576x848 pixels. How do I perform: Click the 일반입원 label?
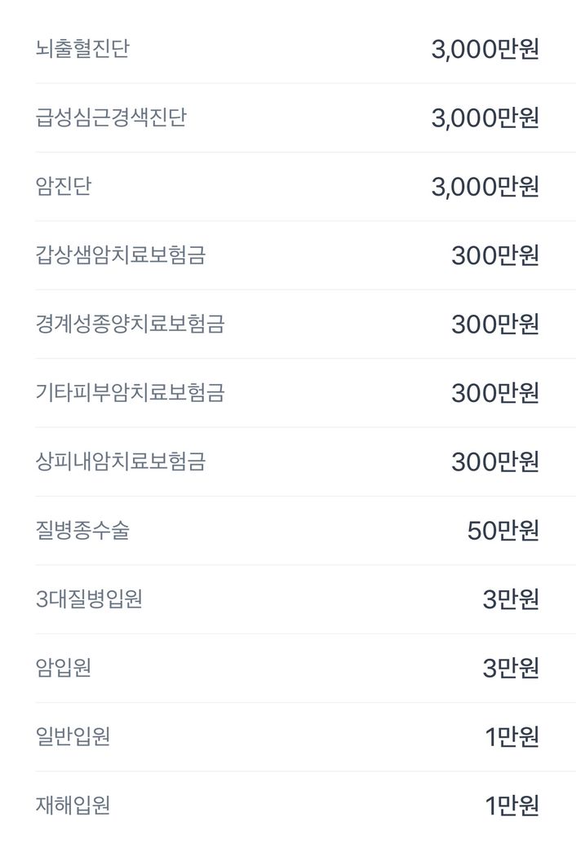(x=73, y=736)
